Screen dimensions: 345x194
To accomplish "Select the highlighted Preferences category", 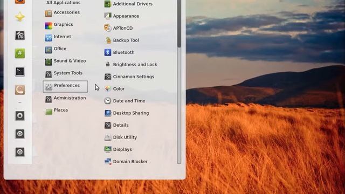I will point(65,86).
